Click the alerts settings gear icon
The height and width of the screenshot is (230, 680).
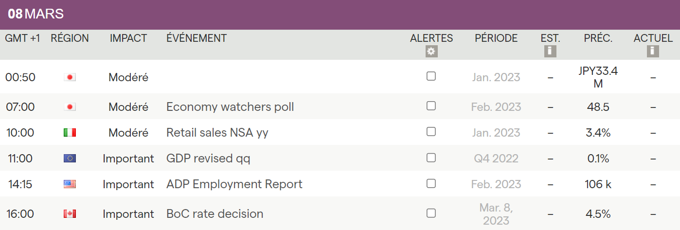point(431,52)
